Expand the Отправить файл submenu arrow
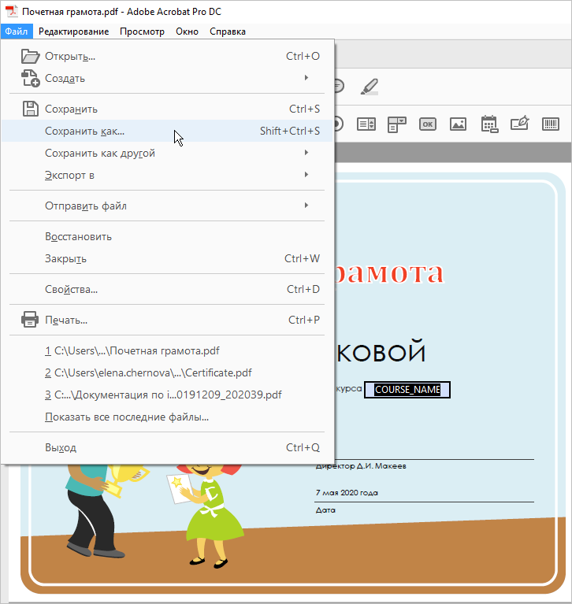572x604 pixels. tap(306, 206)
